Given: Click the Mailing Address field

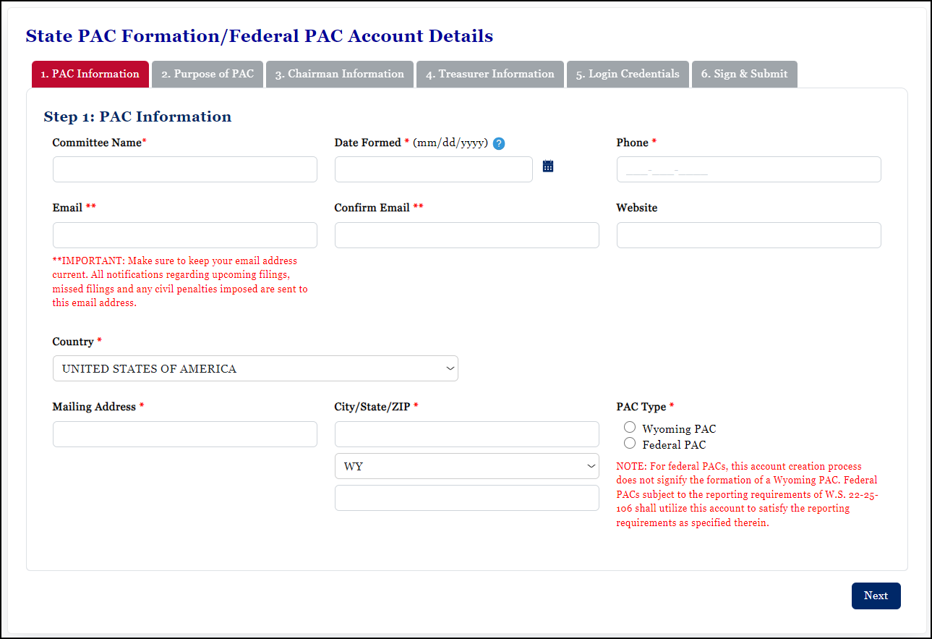Looking at the screenshot, I should tap(184, 433).
